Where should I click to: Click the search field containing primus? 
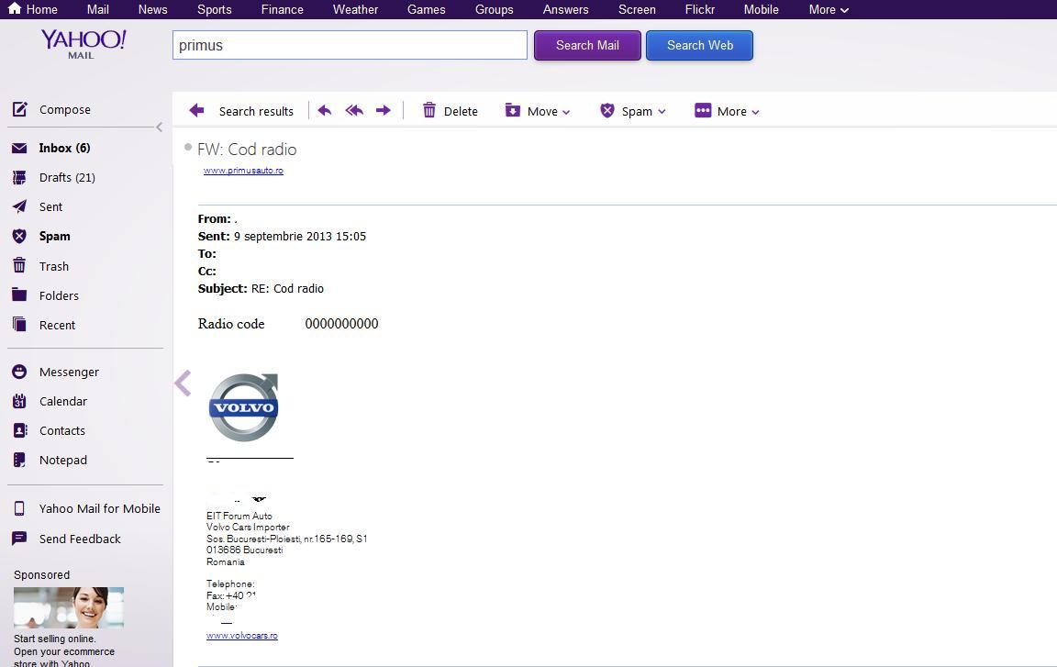point(350,45)
